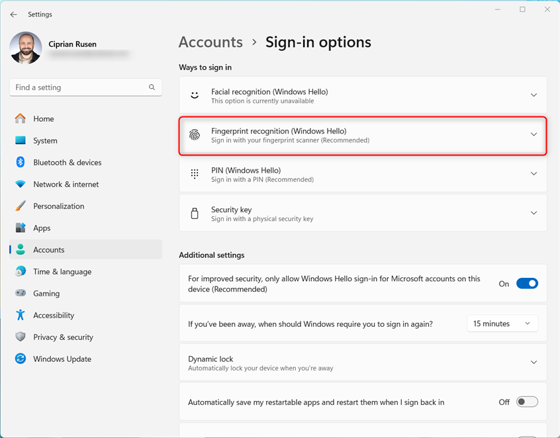The width and height of the screenshot is (560, 438).
Task: Toggle Windows Hello only sign-in switch
Action: point(527,283)
